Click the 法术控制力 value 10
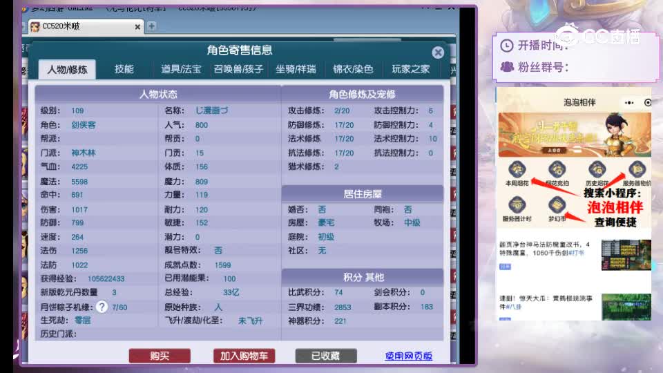 432,139
